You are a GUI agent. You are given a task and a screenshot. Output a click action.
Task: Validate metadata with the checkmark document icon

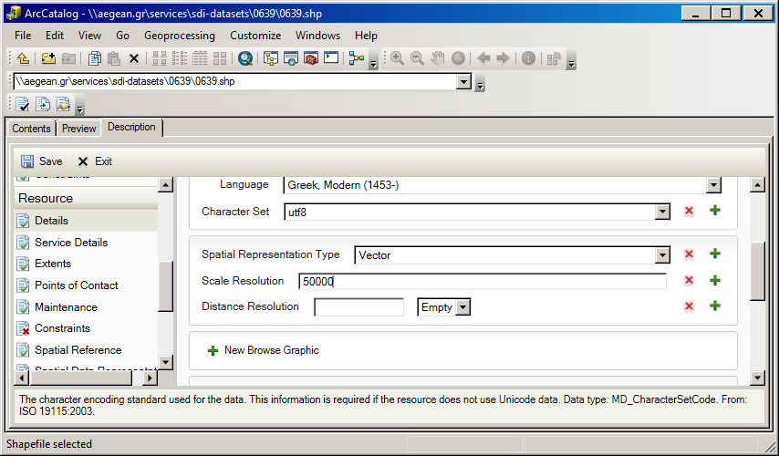click(x=23, y=104)
